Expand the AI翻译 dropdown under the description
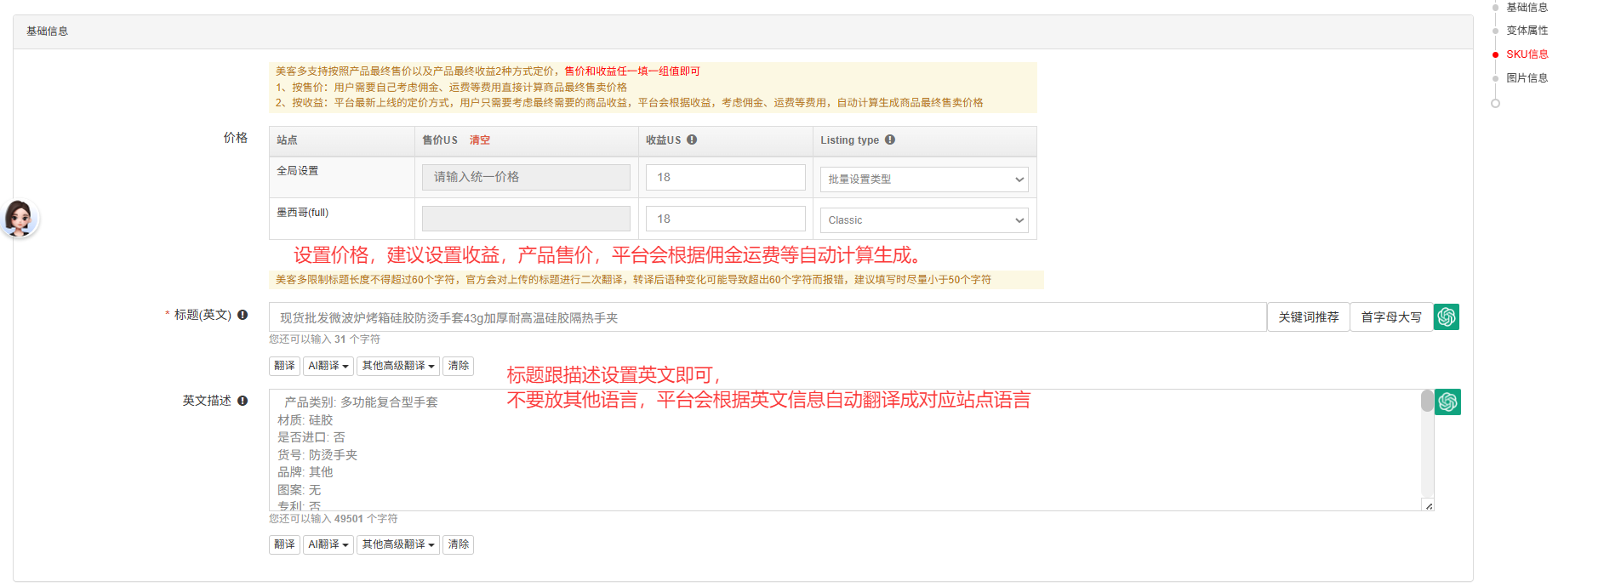This screenshot has width=1604, height=587. tap(328, 544)
